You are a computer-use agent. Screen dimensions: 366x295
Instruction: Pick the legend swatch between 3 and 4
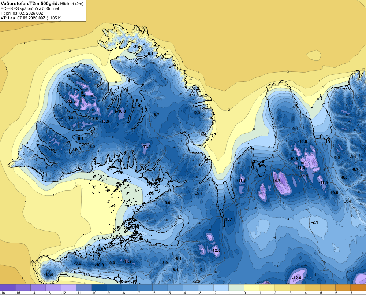(297, 288)
